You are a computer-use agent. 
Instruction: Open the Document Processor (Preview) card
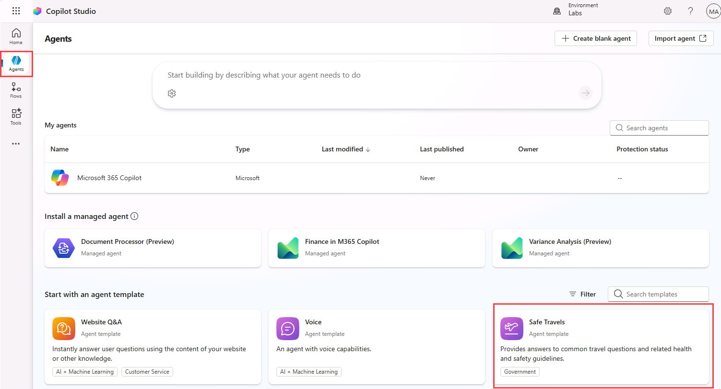[x=153, y=248]
